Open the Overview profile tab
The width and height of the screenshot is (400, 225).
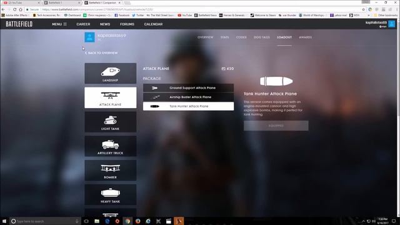click(x=205, y=37)
